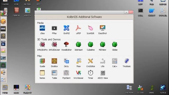Image resolution: width=169 pixels, height=95 pixels.
Task: Minimize the KolibriOS Additional Software window
Action: (126, 12)
